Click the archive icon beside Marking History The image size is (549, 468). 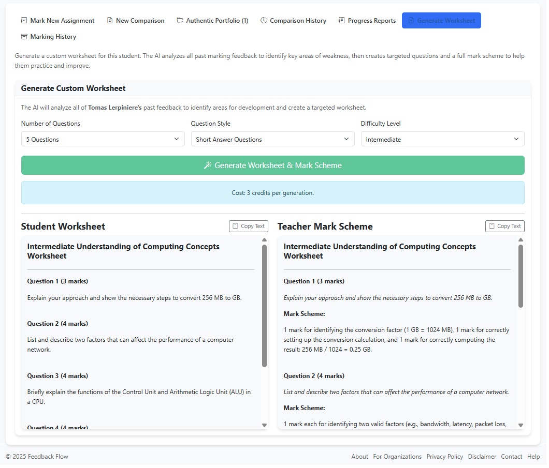click(24, 36)
